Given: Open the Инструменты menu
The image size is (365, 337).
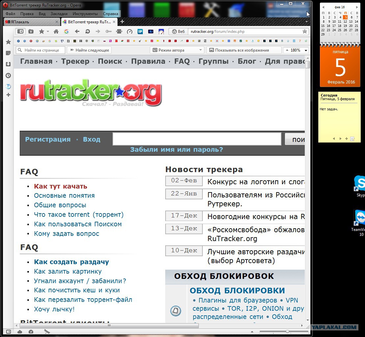Looking at the screenshot, I should [85, 14].
